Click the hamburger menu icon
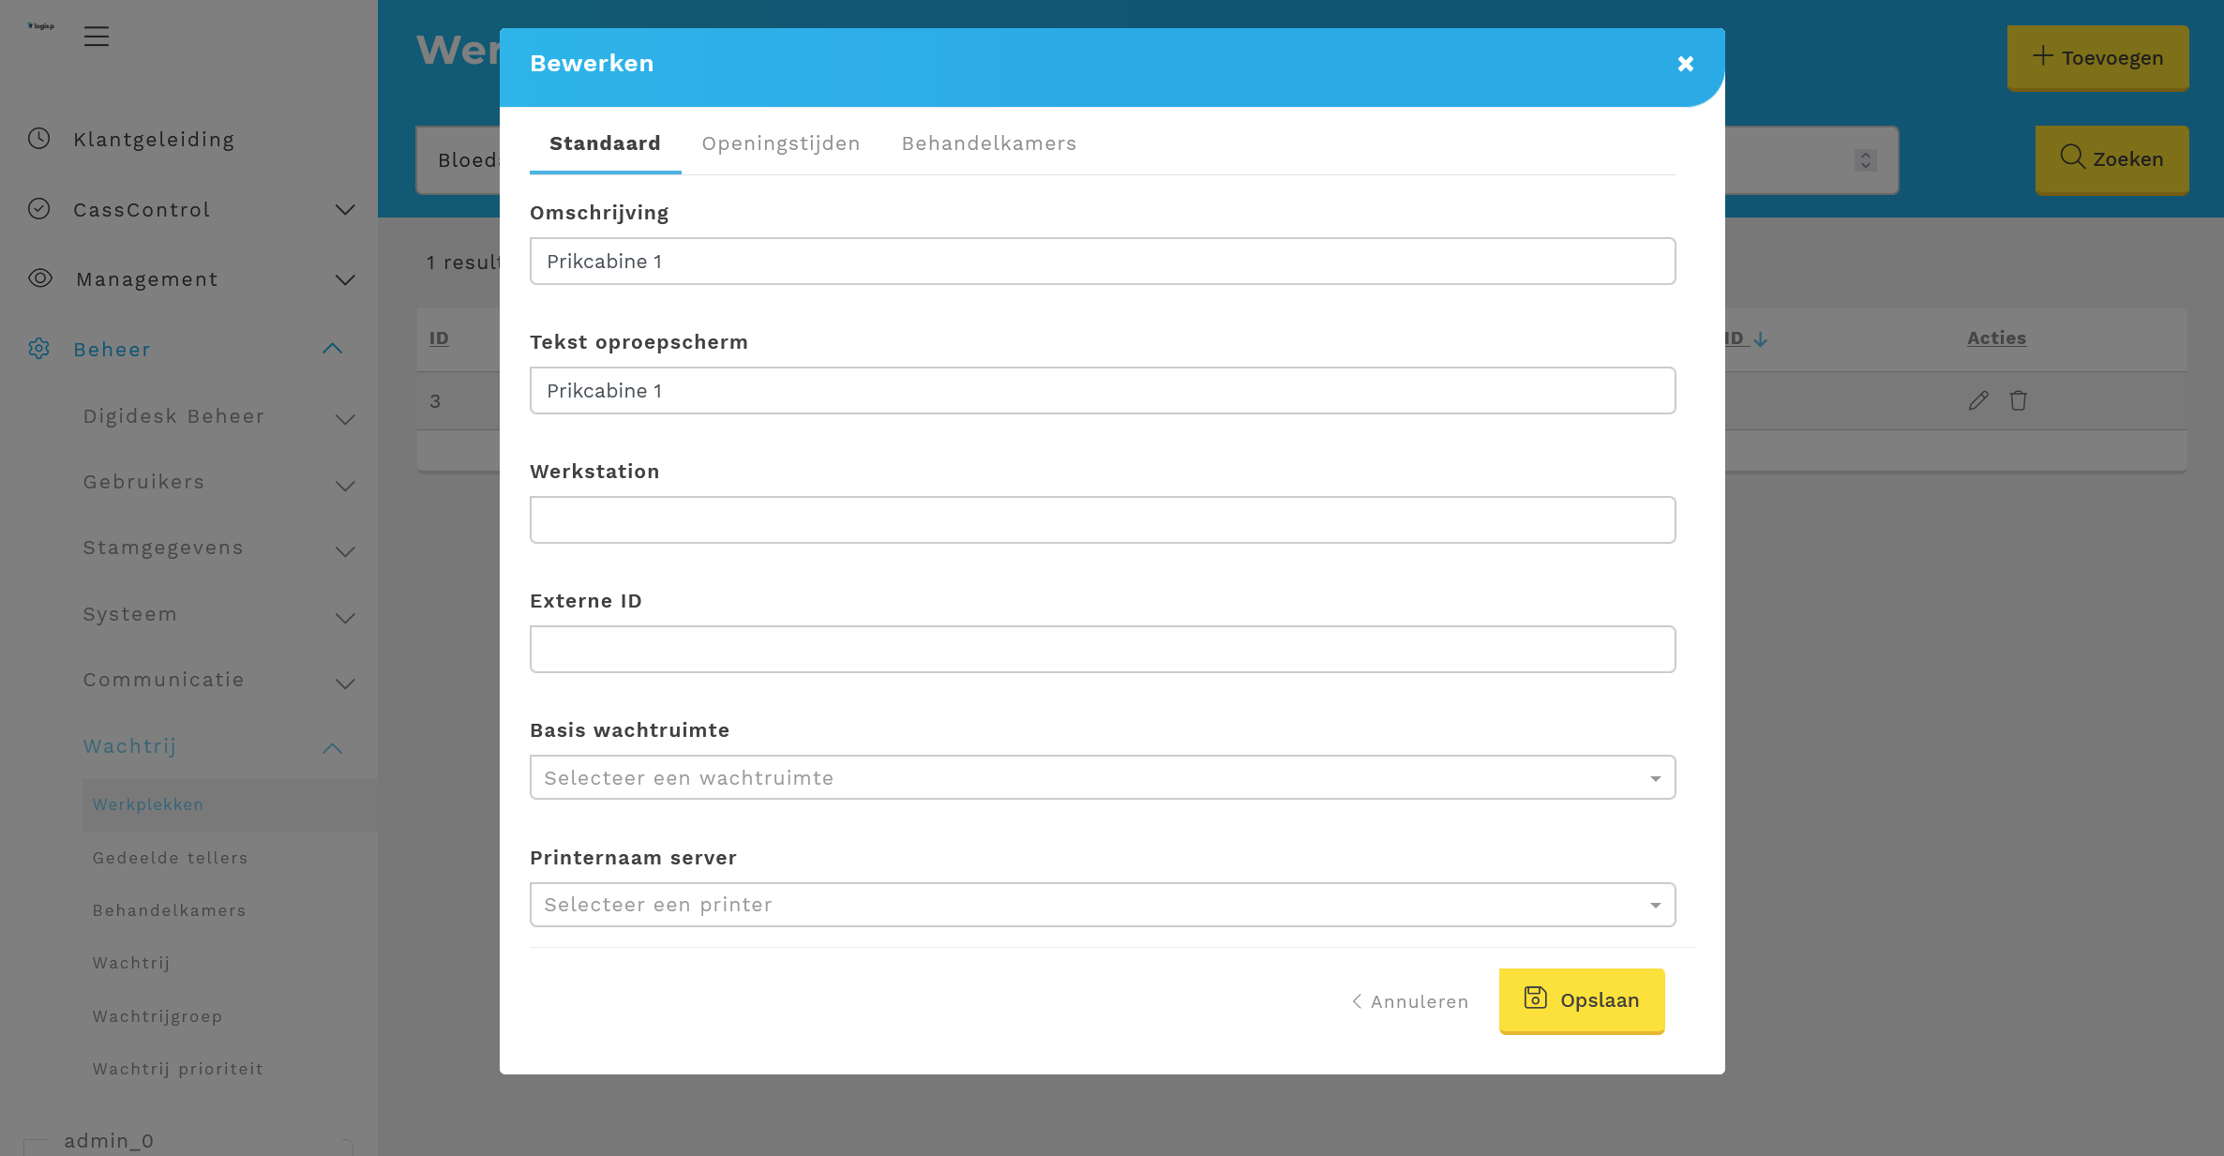This screenshot has width=2224, height=1156. point(97,37)
